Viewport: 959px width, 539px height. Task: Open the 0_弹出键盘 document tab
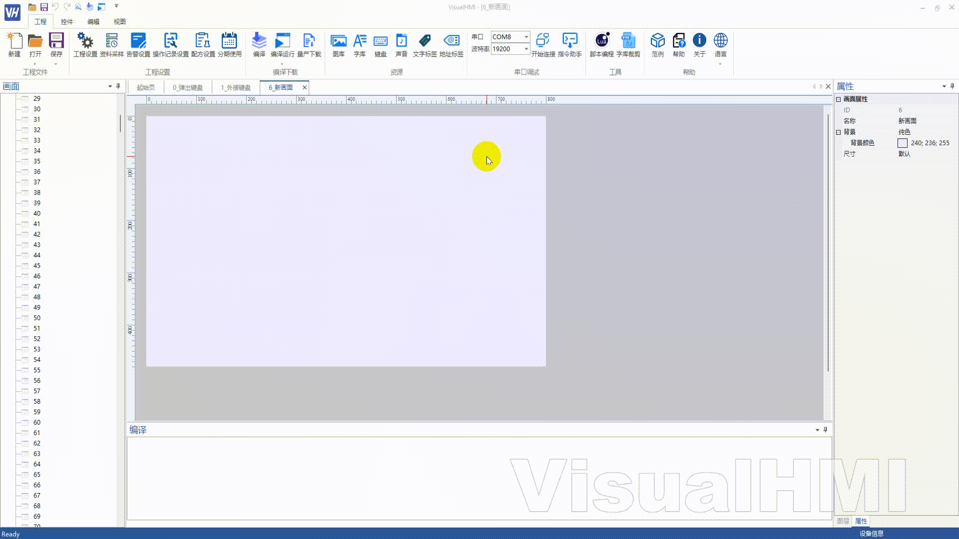tap(188, 87)
